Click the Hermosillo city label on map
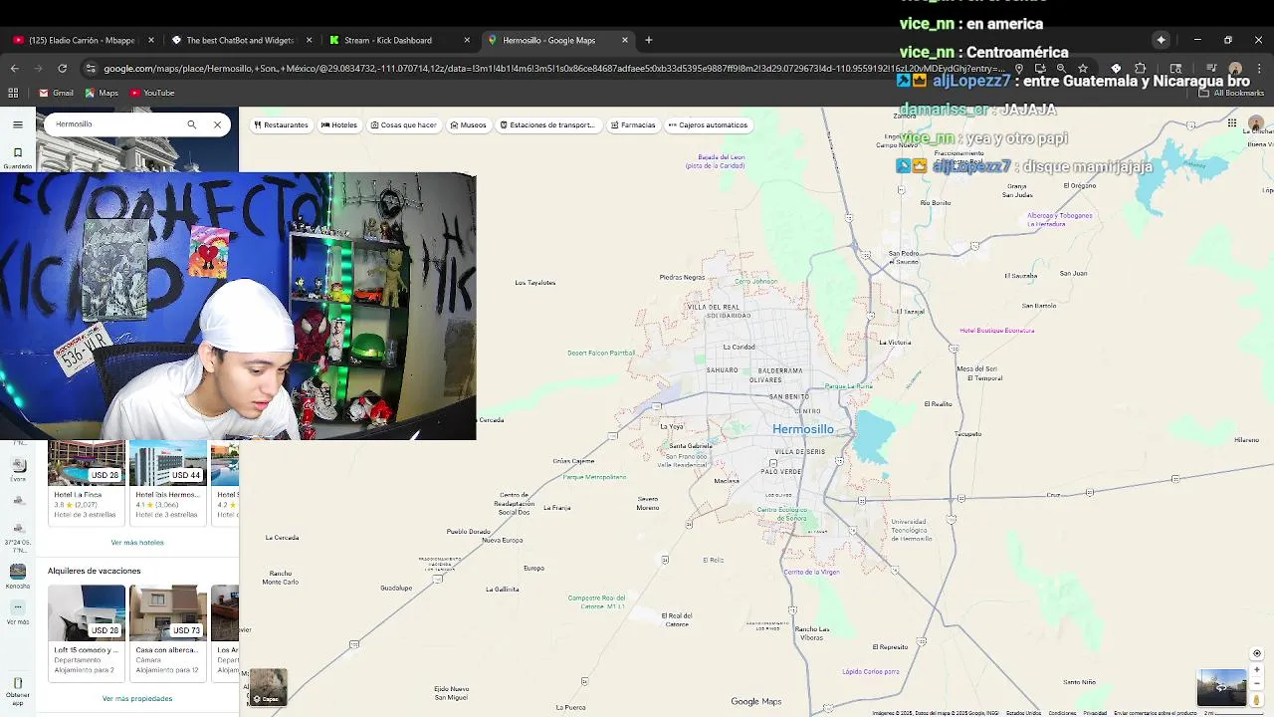The height and width of the screenshot is (717, 1274). 803,429
